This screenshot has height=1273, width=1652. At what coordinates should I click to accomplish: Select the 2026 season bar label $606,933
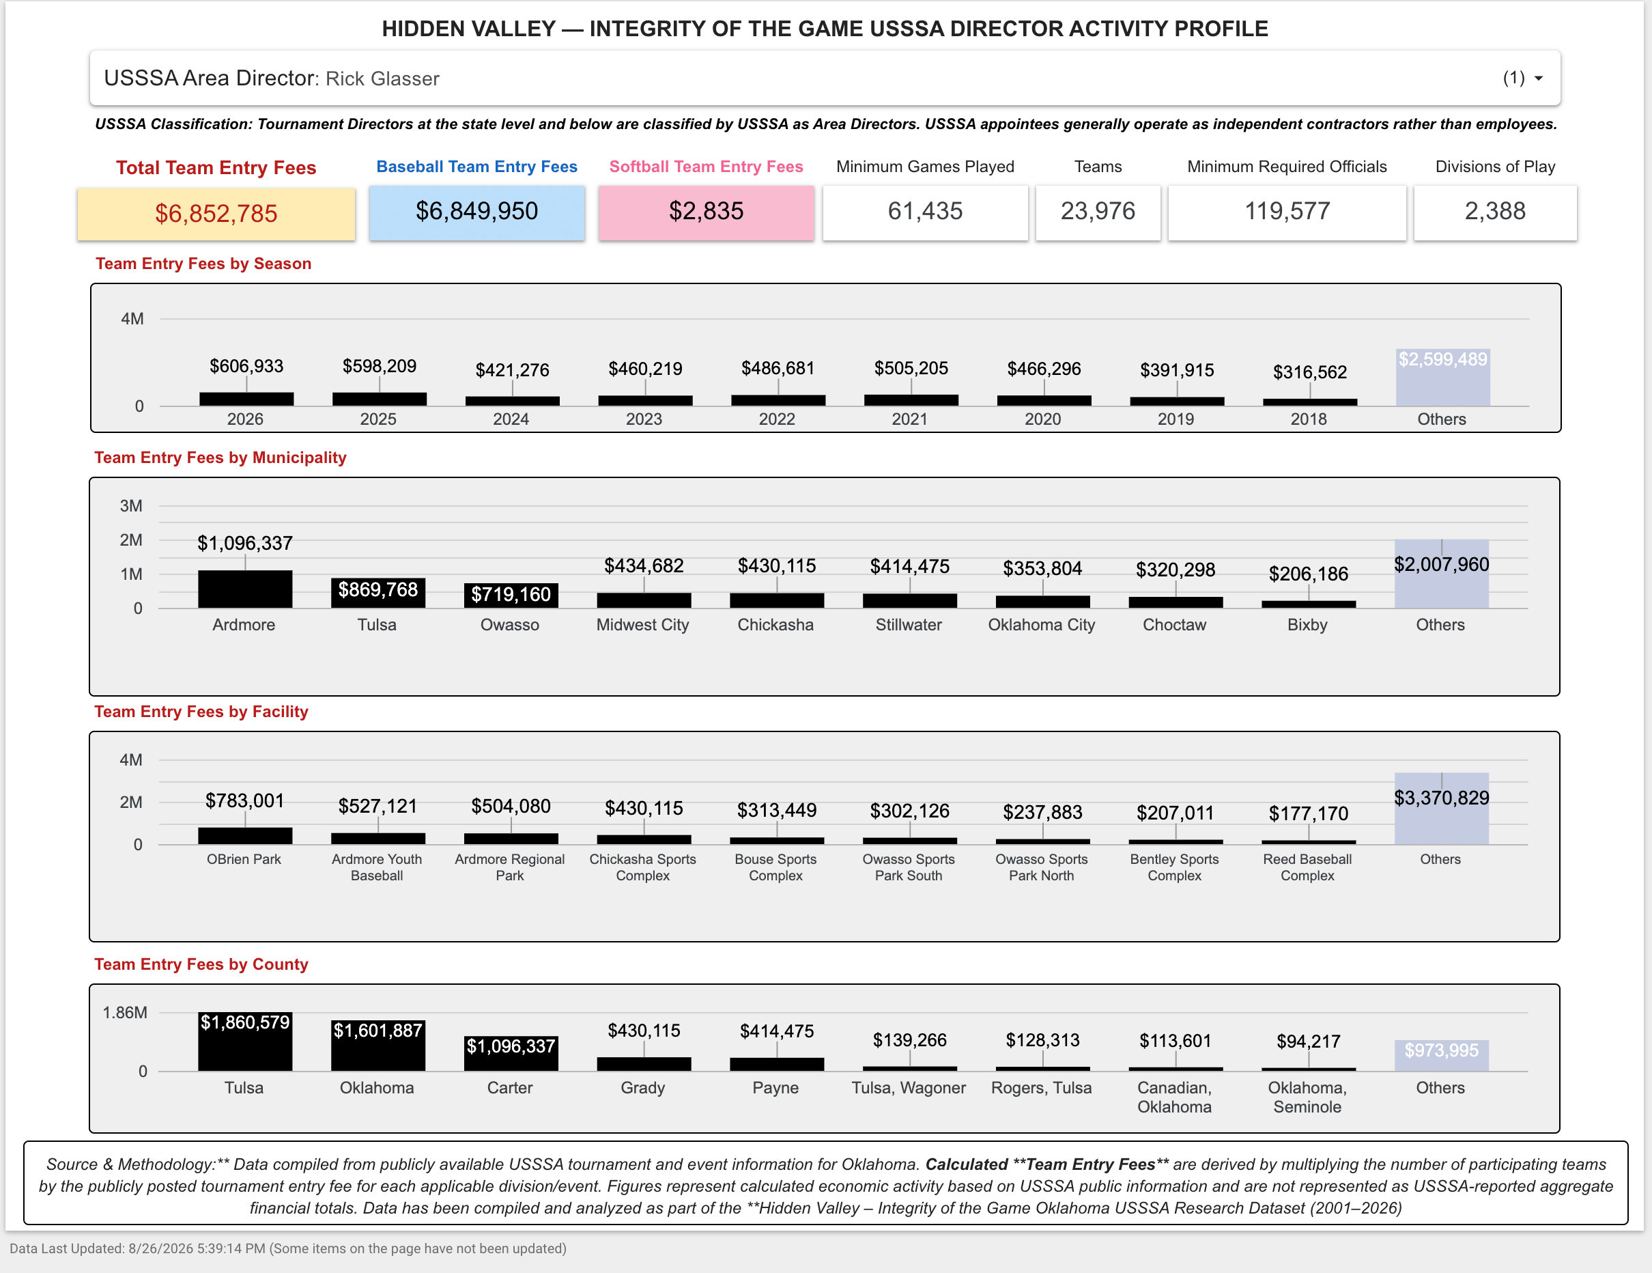click(246, 366)
